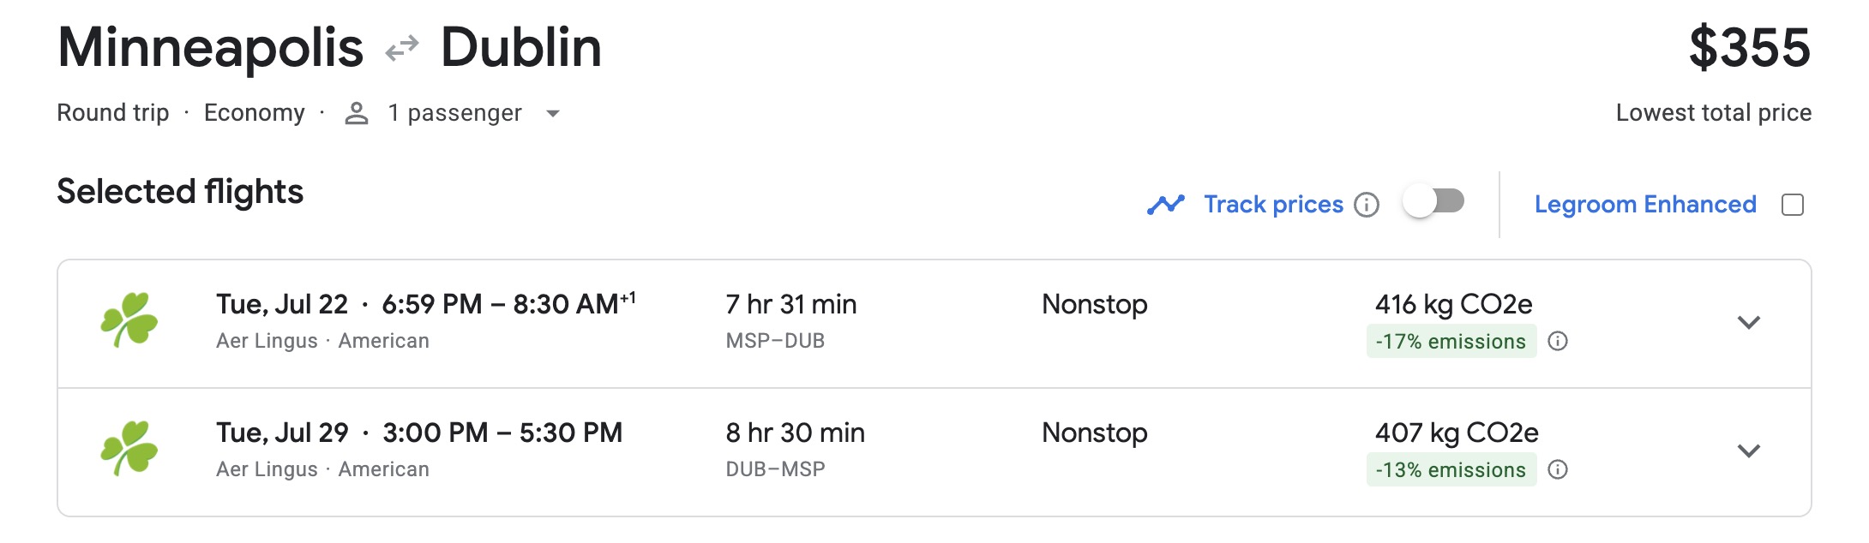This screenshot has height=543, width=1869.
Task: Check the Legroom Enhanced checkbox
Action: pyautogui.click(x=1792, y=205)
